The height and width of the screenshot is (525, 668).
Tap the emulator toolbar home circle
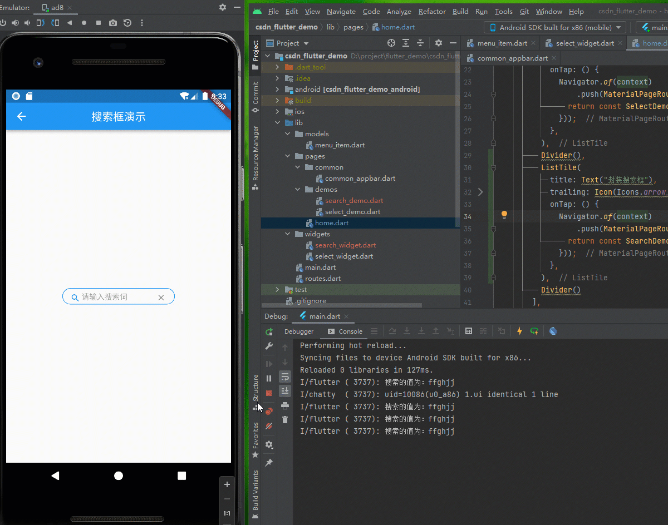pyautogui.click(x=84, y=23)
